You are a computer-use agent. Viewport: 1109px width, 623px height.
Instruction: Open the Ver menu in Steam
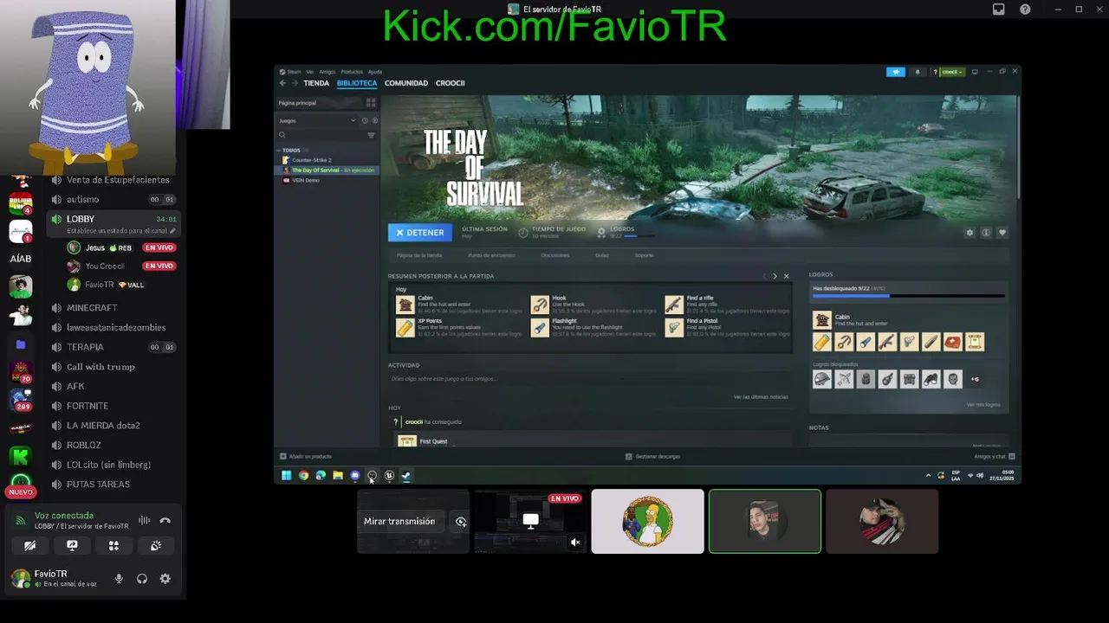click(x=309, y=72)
